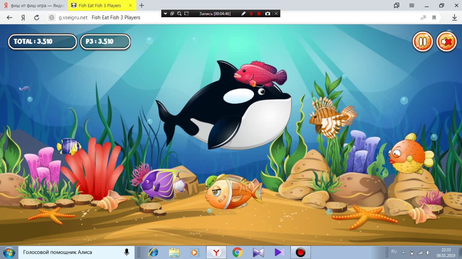Reload the Fish Eat Fish page
Screen dimensions: 462x259
point(36,17)
